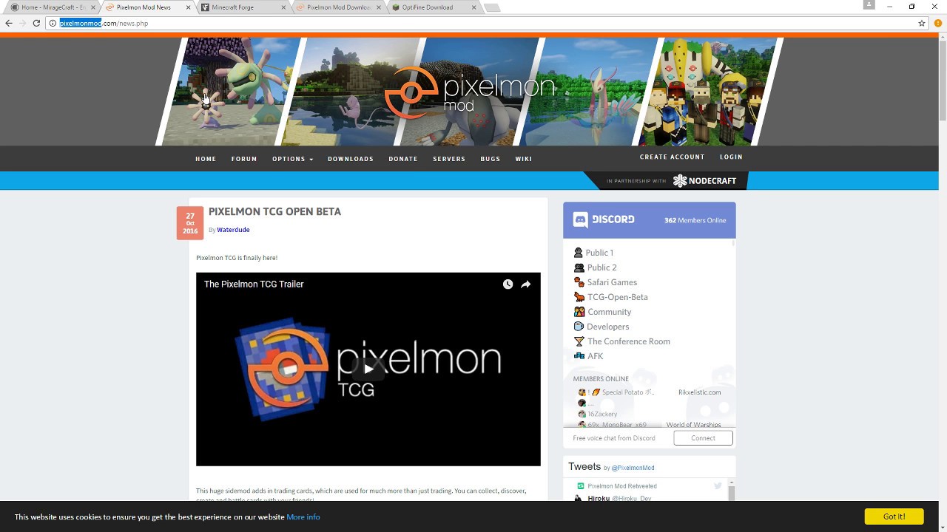Click the Public 1 channel icon
The image size is (947, 532).
[x=579, y=253]
